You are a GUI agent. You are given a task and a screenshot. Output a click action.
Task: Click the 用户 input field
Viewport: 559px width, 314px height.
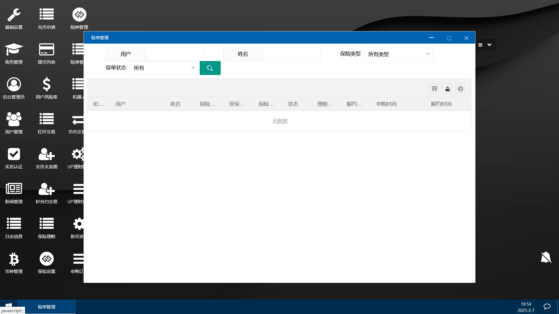[174, 54]
